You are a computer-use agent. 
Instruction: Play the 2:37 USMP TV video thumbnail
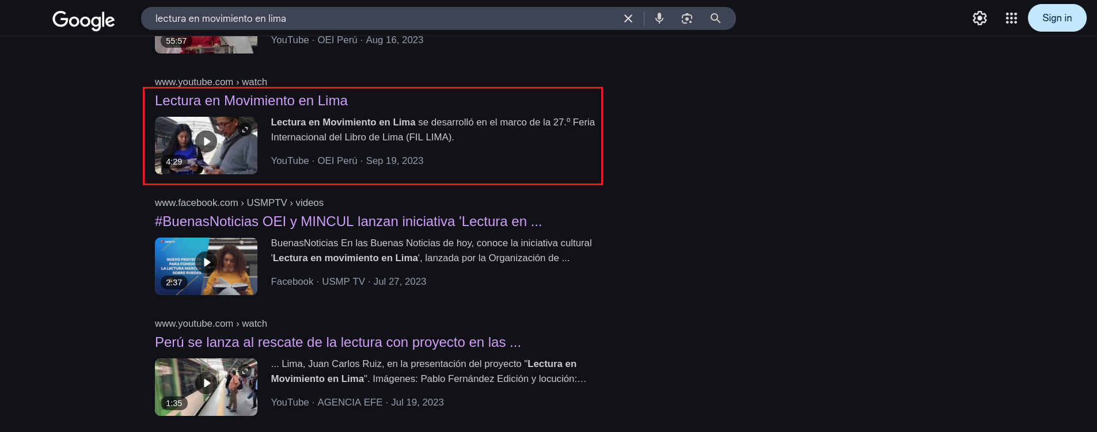point(206,263)
